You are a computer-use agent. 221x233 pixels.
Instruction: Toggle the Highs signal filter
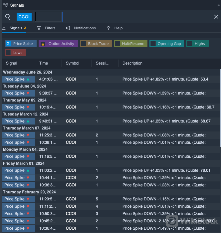coord(190,44)
